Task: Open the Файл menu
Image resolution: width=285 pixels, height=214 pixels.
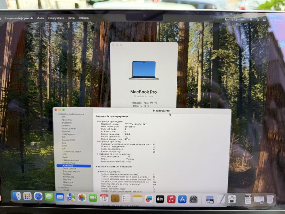Action: point(40,18)
